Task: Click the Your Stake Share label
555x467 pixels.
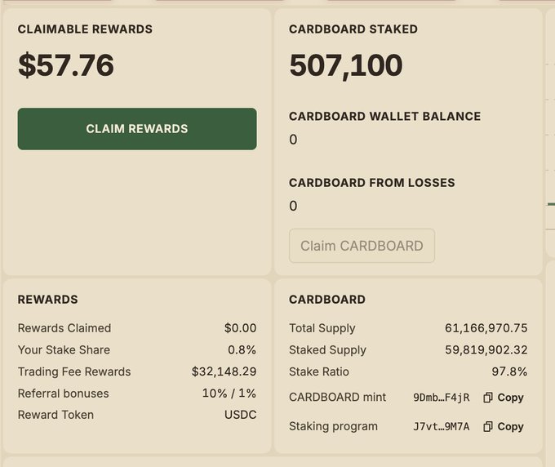Action: pos(64,349)
